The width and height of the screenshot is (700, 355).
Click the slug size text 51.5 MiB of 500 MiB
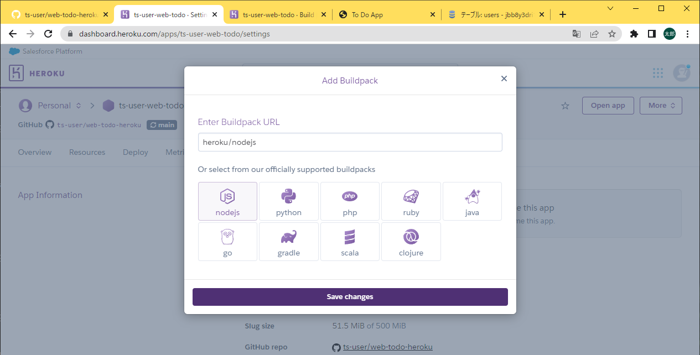pyautogui.click(x=369, y=326)
